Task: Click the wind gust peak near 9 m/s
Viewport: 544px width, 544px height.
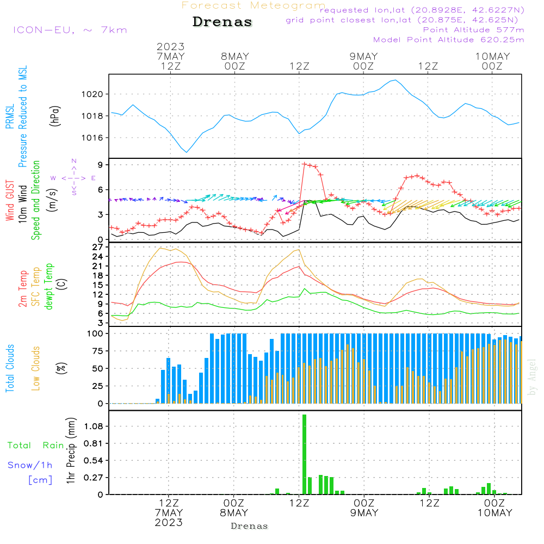Action: click(304, 164)
